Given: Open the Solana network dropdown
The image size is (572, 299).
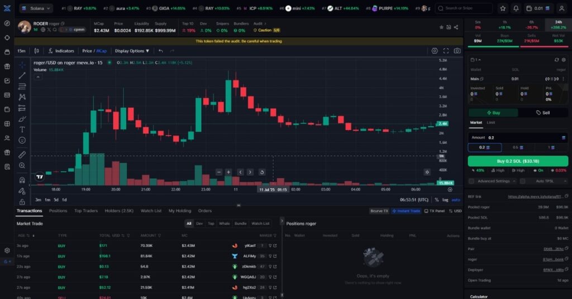Looking at the screenshot, I should tap(36, 8).
